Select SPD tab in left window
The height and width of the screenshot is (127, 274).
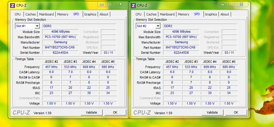(76, 14)
